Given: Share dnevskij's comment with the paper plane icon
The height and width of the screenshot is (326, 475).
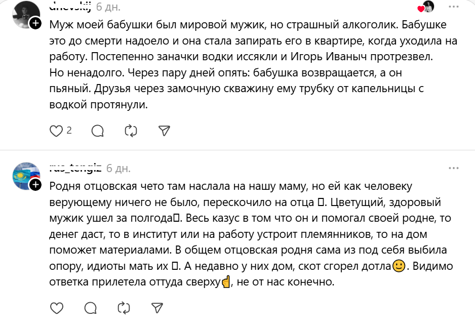Looking at the screenshot, I should click(163, 131).
